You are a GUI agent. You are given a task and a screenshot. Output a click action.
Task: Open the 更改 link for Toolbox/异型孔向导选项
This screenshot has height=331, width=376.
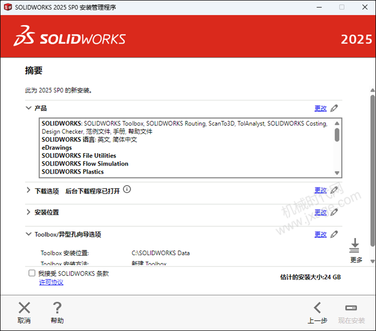321,235
